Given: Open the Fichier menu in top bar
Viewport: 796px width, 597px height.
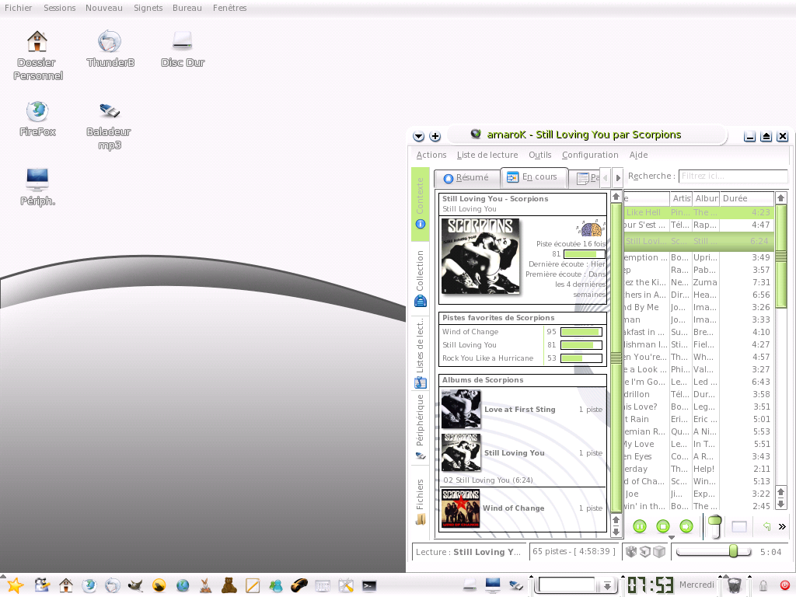Looking at the screenshot, I should tap(19, 8).
